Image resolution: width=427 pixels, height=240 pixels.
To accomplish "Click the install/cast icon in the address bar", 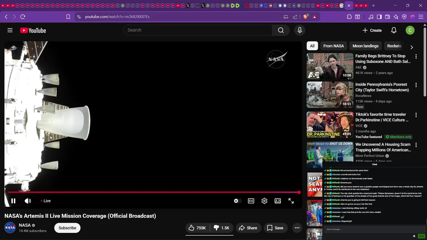I will point(286,17).
